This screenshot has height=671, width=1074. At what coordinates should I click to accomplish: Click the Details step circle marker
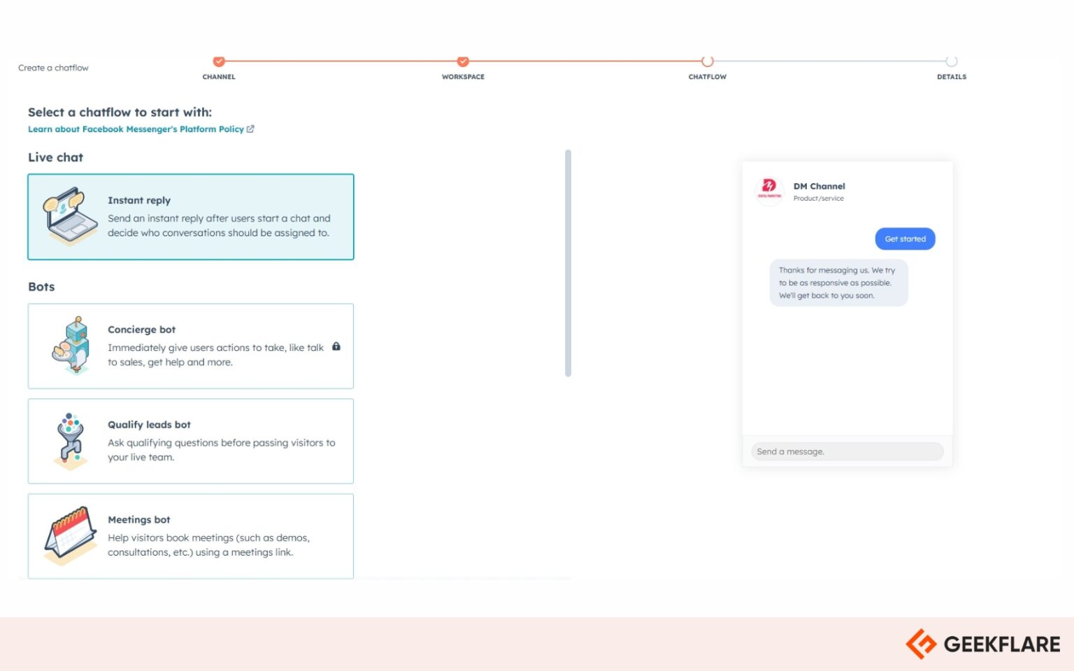point(952,62)
